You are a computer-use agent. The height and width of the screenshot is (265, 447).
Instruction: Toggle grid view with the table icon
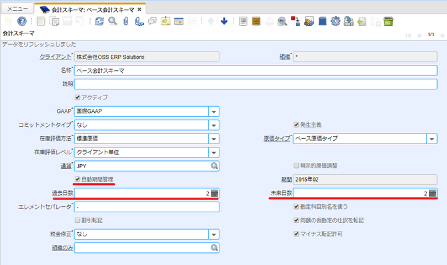coord(179,21)
